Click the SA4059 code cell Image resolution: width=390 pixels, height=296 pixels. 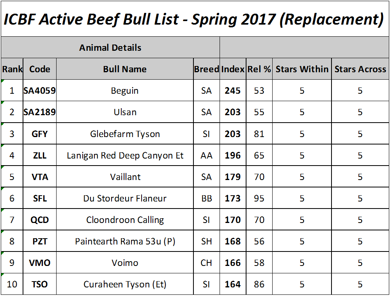[39, 90]
